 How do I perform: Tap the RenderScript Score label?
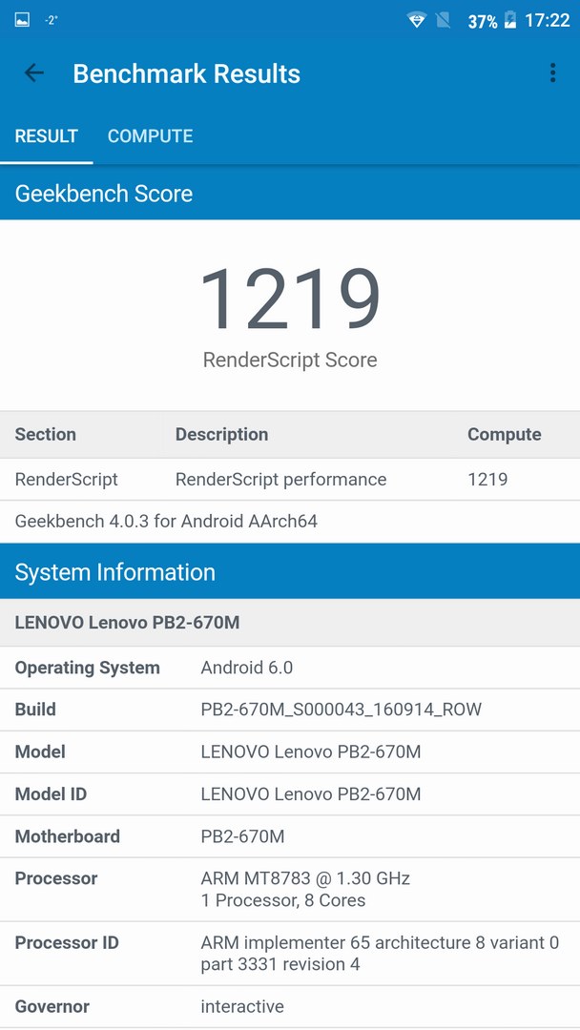pos(290,360)
